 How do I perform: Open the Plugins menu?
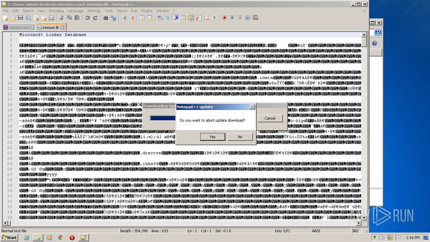click(x=147, y=11)
